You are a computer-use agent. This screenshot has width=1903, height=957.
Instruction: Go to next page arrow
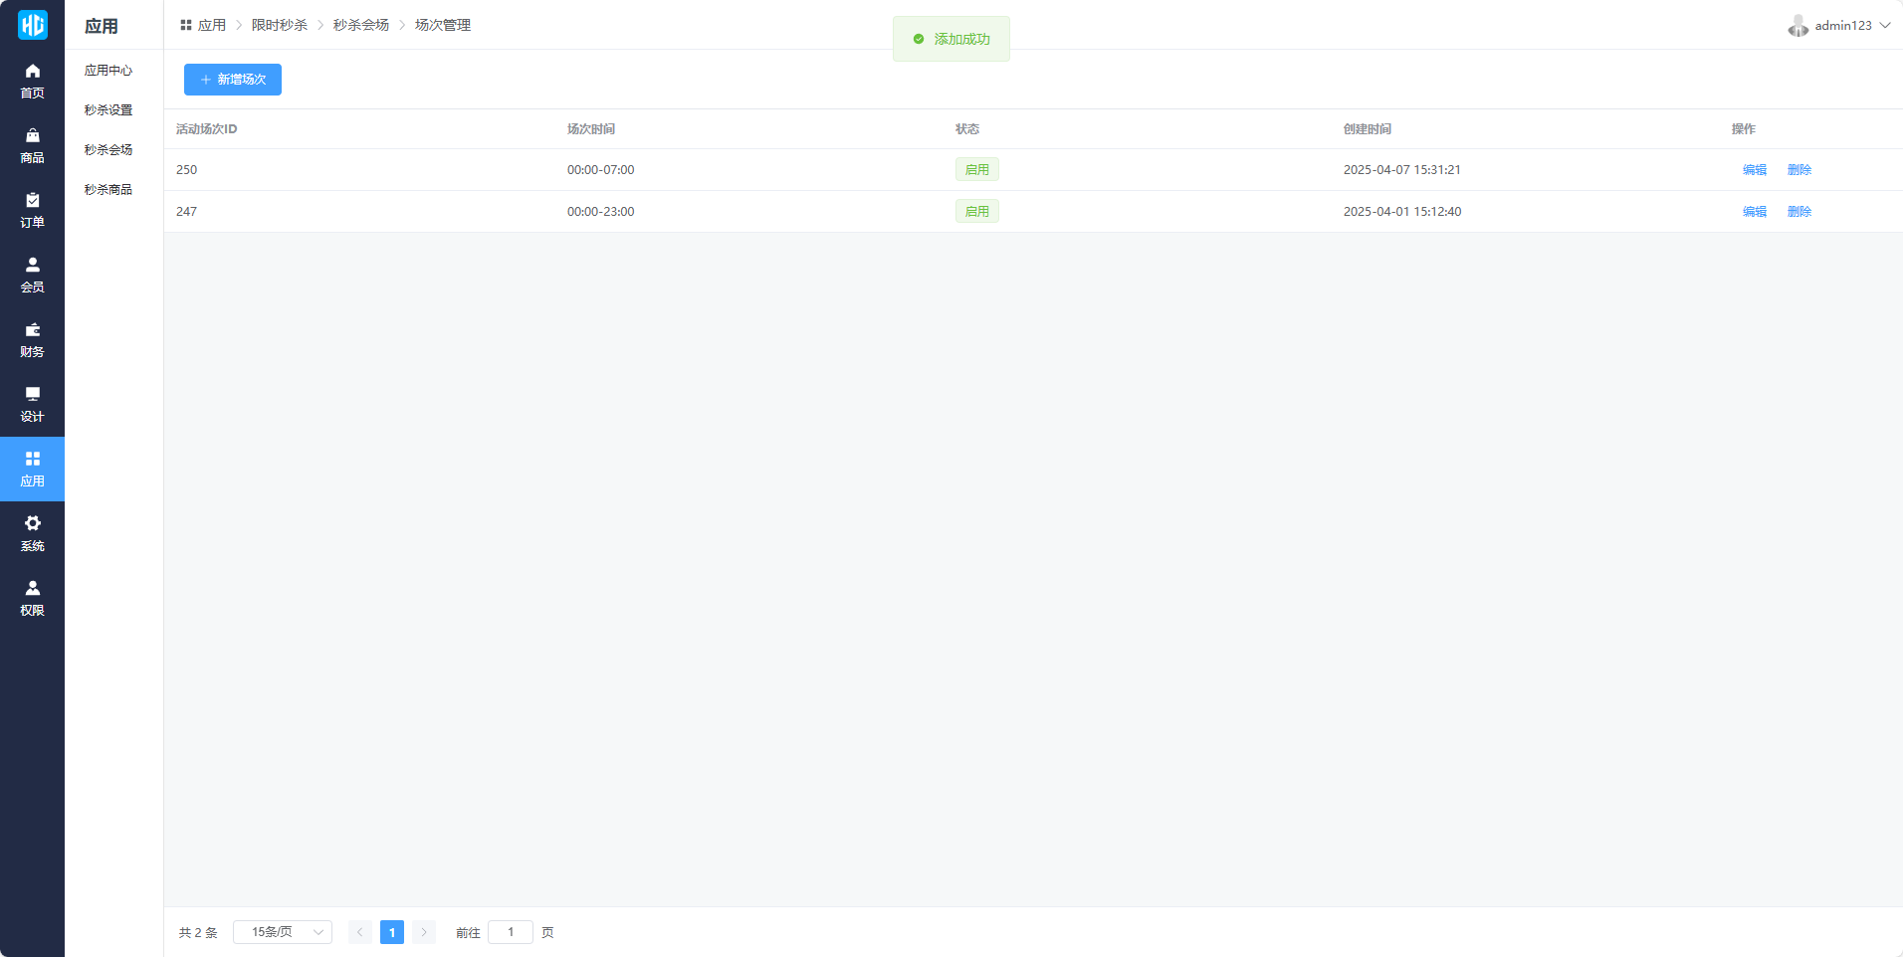[x=424, y=932]
